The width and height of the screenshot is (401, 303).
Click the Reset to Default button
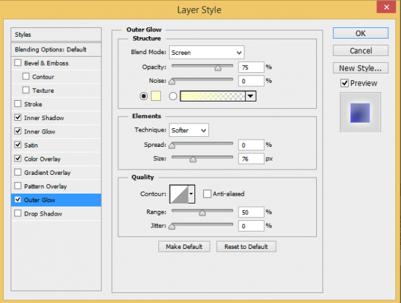(246, 246)
